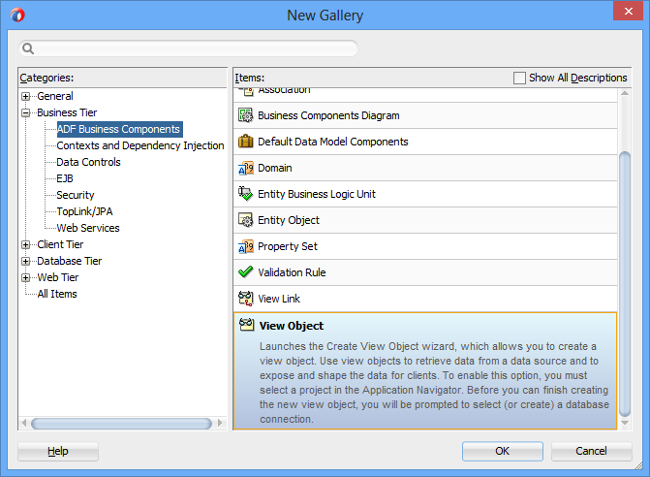Click the items list vertical scrollbar thumb
The image size is (650, 477).
[625, 284]
